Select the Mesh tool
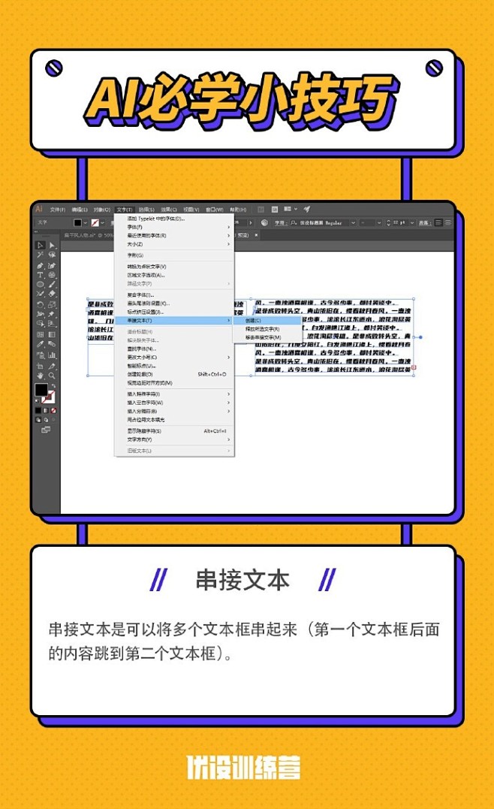This screenshot has width=494, height=809. 41,335
